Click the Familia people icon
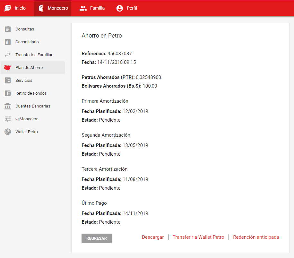The image size is (294, 258). point(83,8)
